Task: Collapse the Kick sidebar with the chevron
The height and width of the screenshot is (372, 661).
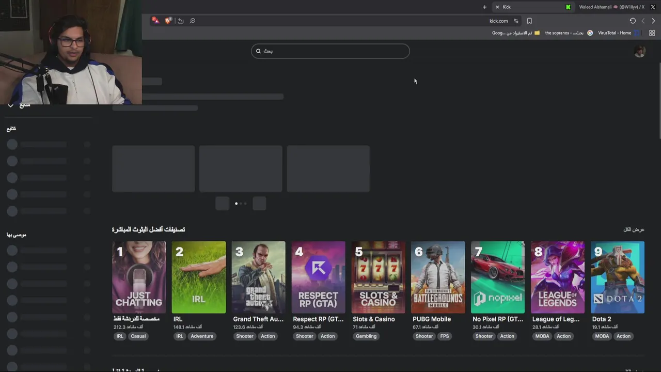Action: point(10,105)
